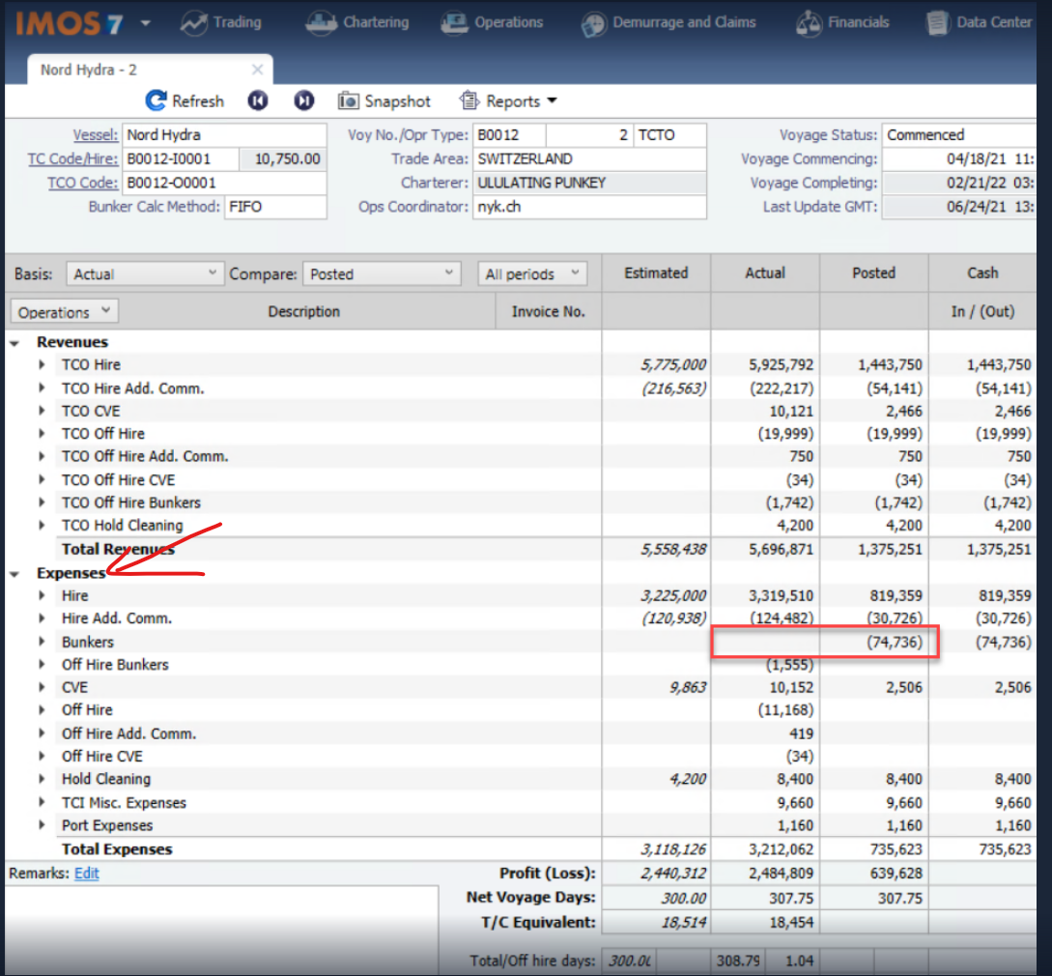Image resolution: width=1052 pixels, height=976 pixels.
Task: Open the Basis dropdown set to Actual
Action: 145,274
